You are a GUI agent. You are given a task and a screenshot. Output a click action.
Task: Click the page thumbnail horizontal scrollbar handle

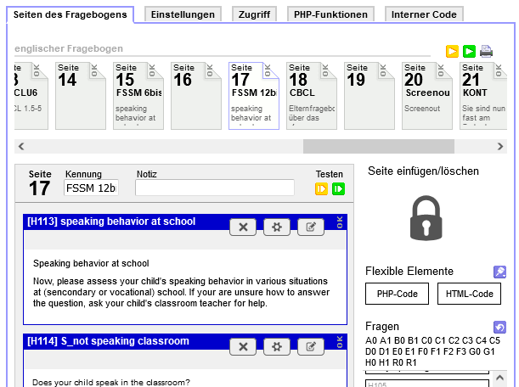379,146
